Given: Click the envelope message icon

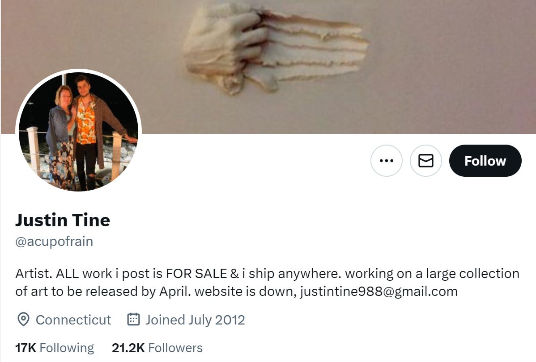Looking at the screenshot, I should pyautogui.click(x=425, y=161).
